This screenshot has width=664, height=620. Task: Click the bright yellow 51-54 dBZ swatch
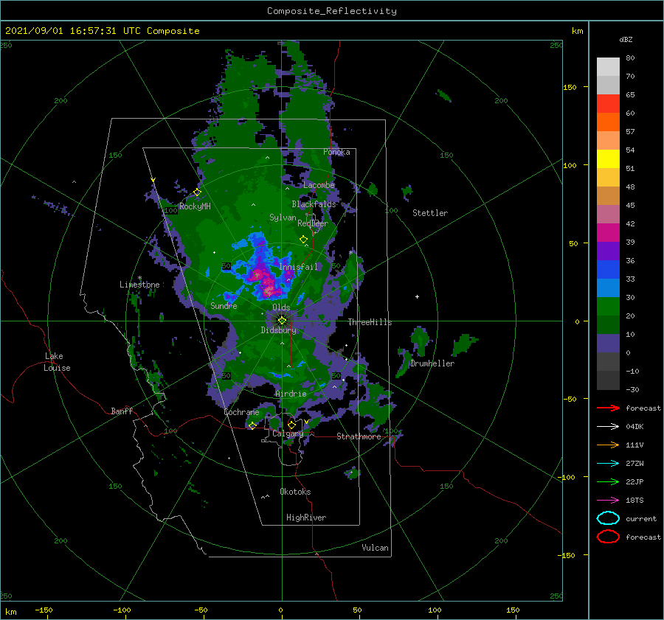608,159
